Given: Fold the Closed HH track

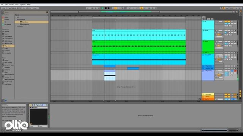Looking at the screenshot, I should [204, 55].
